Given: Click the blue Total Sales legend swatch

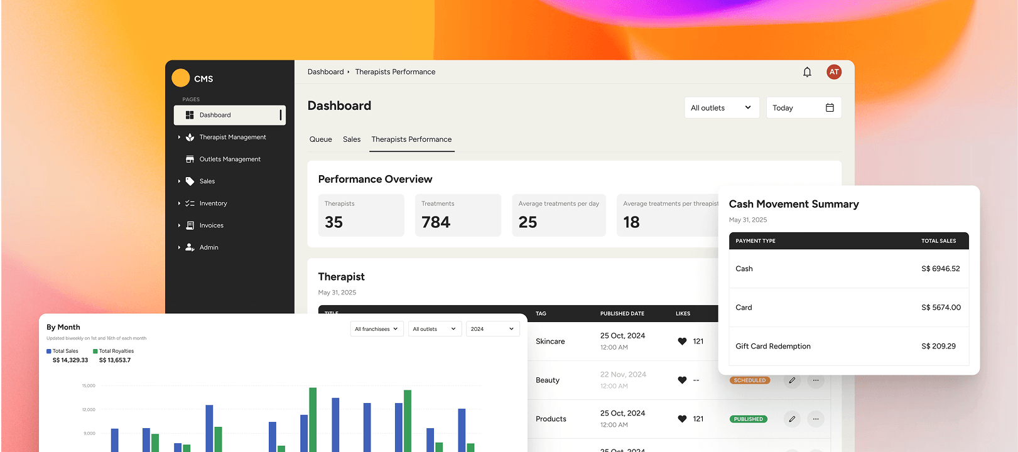Looking at the screenshot, I should coord(49,352).
